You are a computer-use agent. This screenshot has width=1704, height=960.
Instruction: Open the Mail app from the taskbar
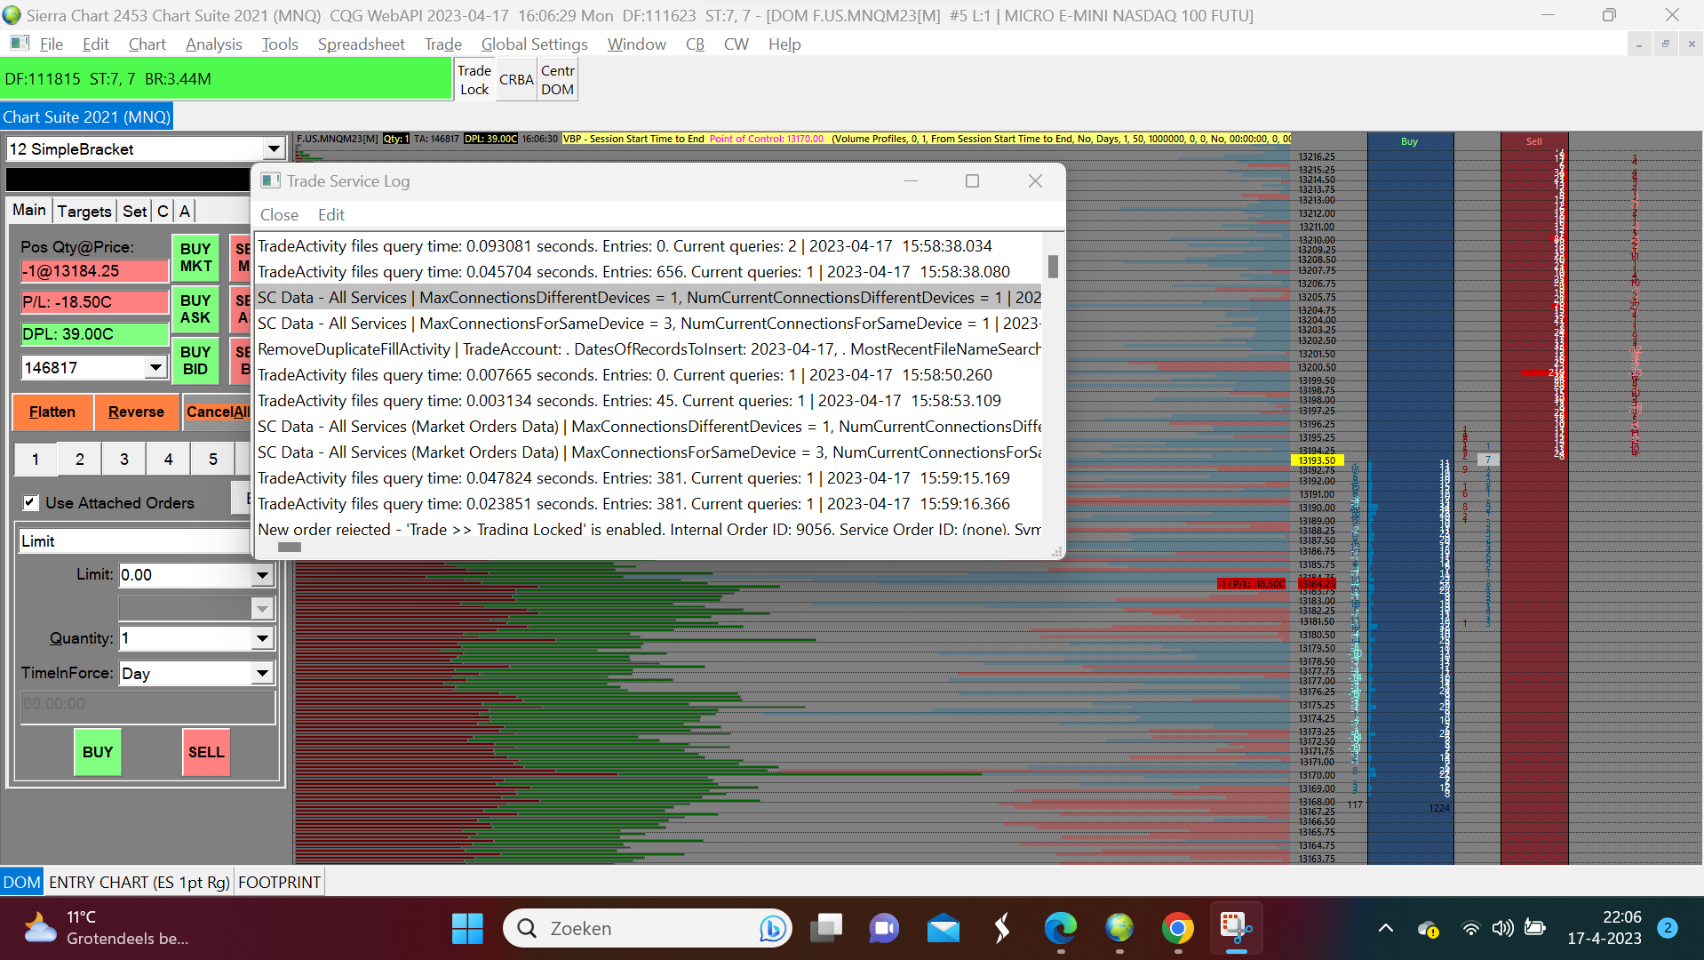(944, 929)
